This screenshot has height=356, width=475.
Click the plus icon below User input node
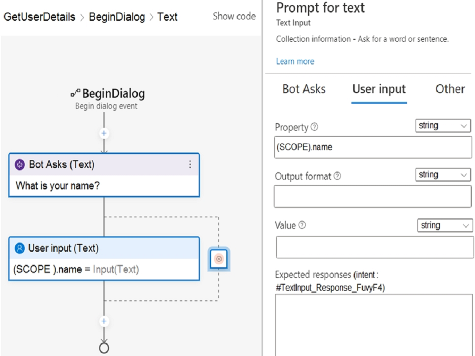tap(104, 321)
